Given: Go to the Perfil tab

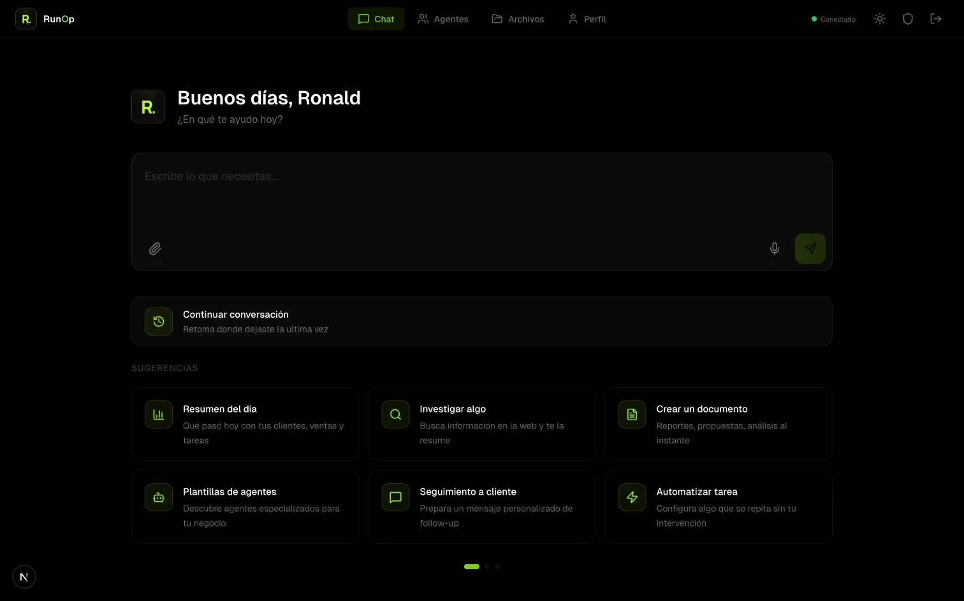Looking at the screenshot, I should 587,19.
